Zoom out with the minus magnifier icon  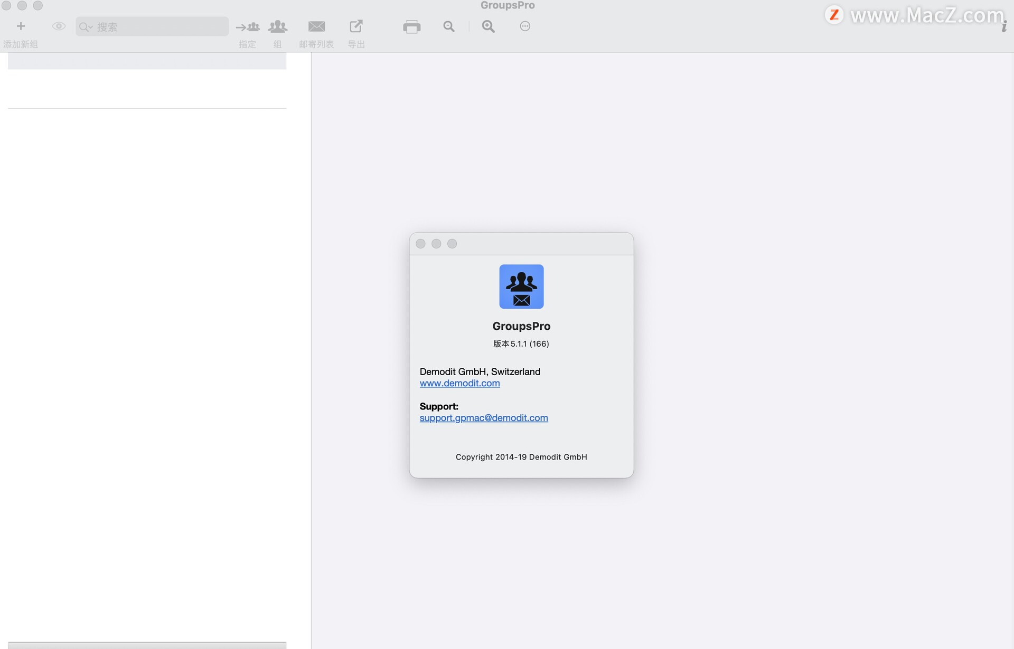(449, 26)
